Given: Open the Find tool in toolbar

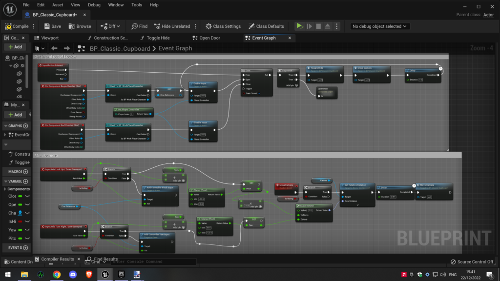Looking at the screenshot, I should pos(140,26).
